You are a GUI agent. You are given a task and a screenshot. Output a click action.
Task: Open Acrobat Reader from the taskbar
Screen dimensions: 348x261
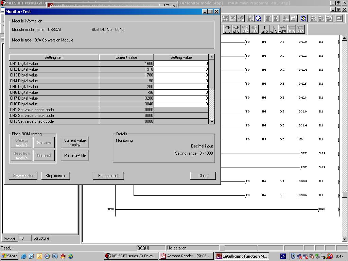pos(186,256)
